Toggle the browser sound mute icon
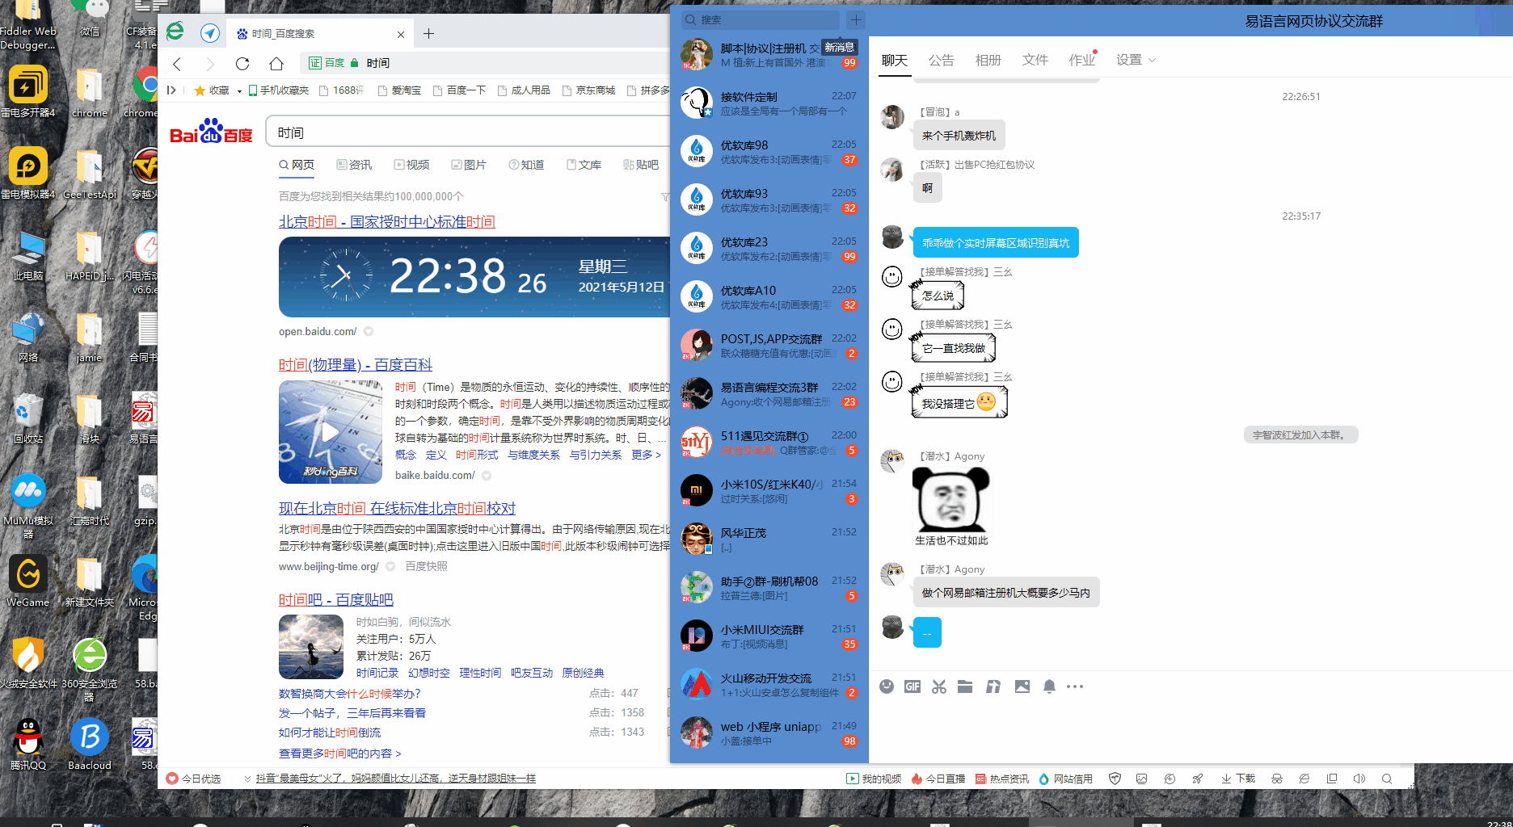 (x=1359, y=779)
